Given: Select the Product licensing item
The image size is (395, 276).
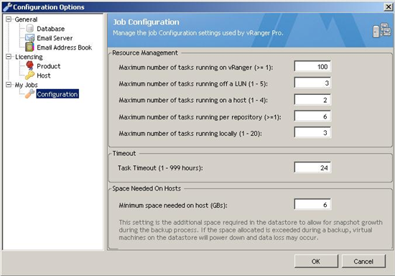Looking at the screenshot, I should (x=49, y=66).
